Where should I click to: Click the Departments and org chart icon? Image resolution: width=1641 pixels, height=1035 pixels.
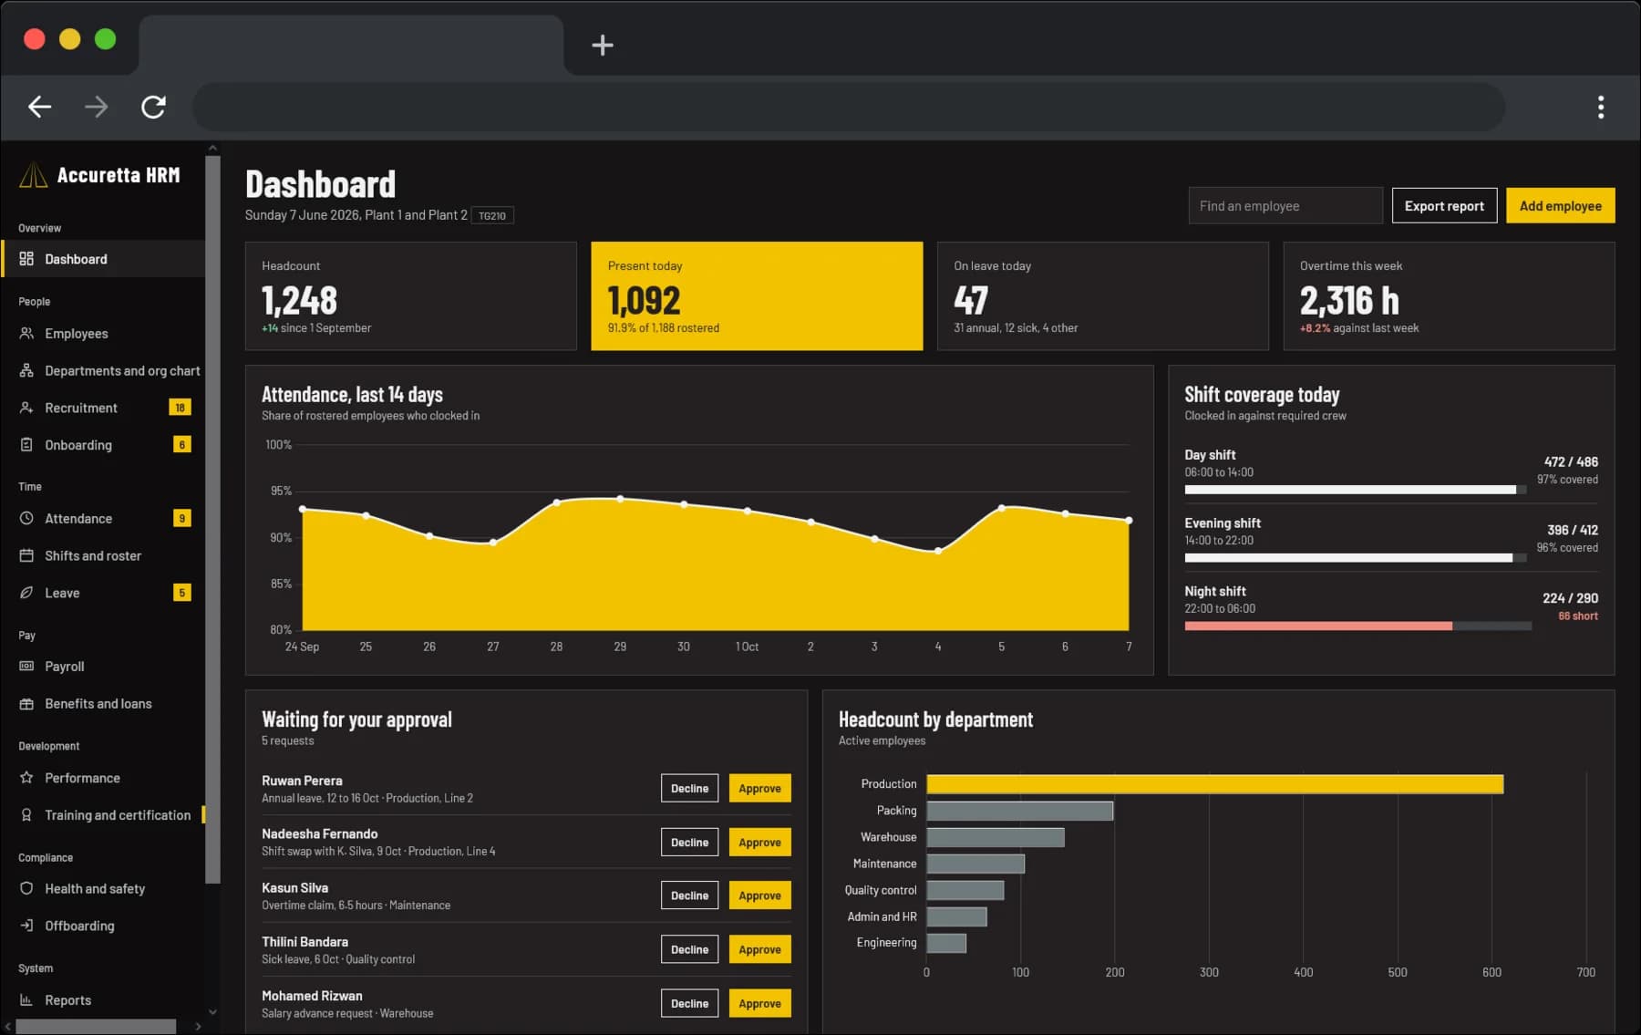click(x=26, y=371)
